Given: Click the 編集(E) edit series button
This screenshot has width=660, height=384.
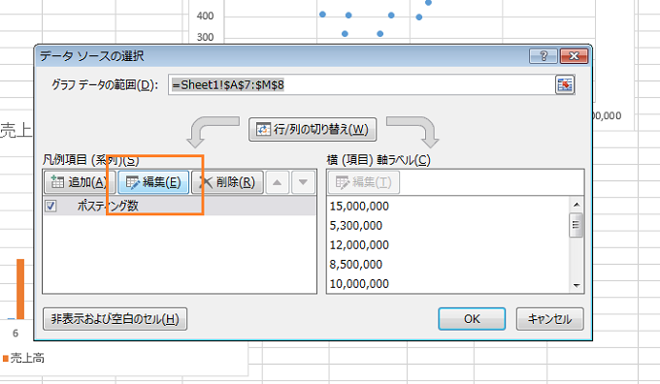Looking at the screenshot, I should click(153, 182).
